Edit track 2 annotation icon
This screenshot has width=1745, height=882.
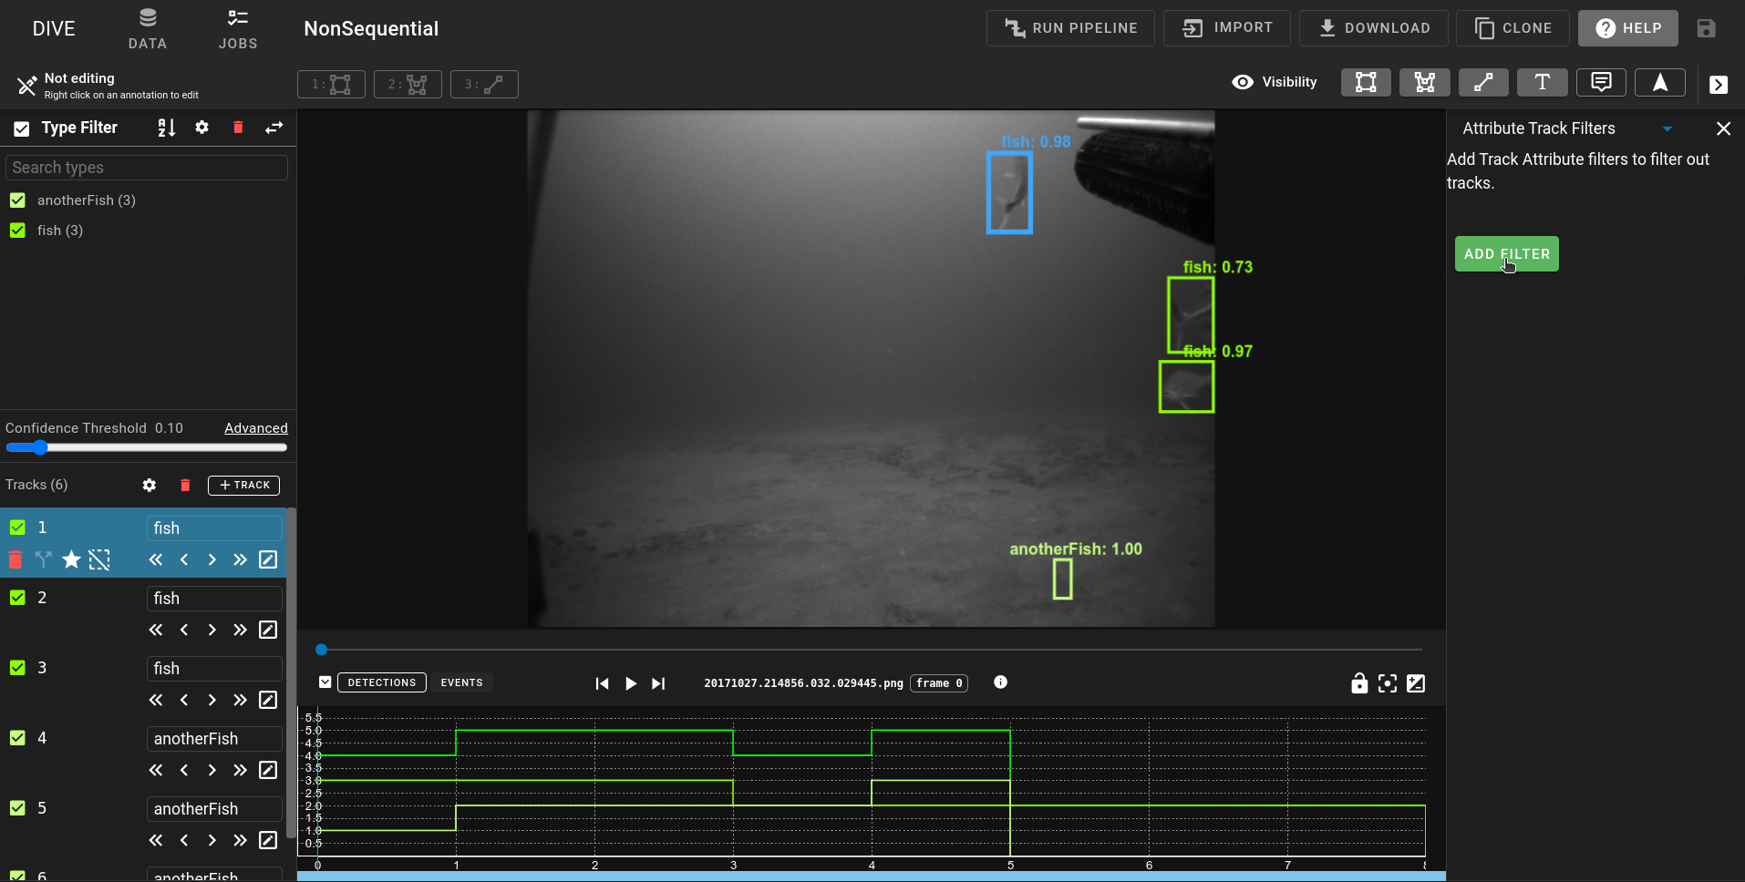pyautogui.click(x=268, y=630)
